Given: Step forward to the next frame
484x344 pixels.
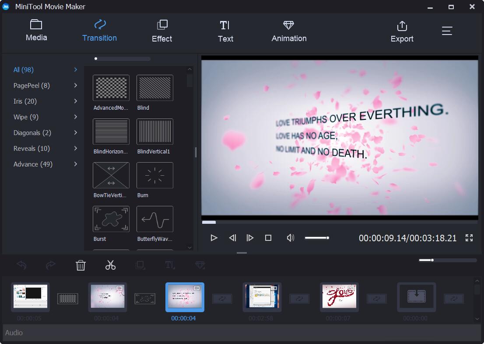Looking at the screenshot, I should (x=250, y=238).
